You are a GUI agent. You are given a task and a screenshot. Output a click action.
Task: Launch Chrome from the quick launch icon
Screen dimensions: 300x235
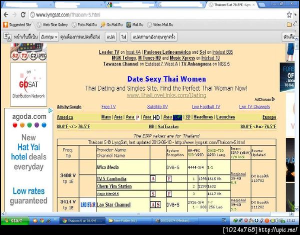42,221
